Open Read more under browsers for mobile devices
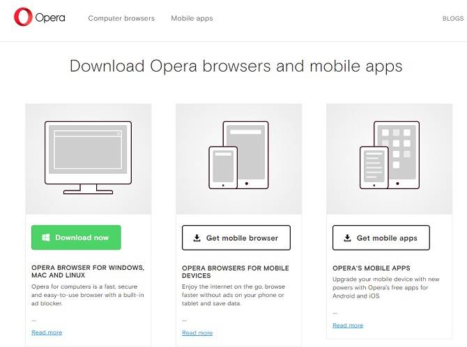Screen dimensions: 467x347 tap(197, 332)
